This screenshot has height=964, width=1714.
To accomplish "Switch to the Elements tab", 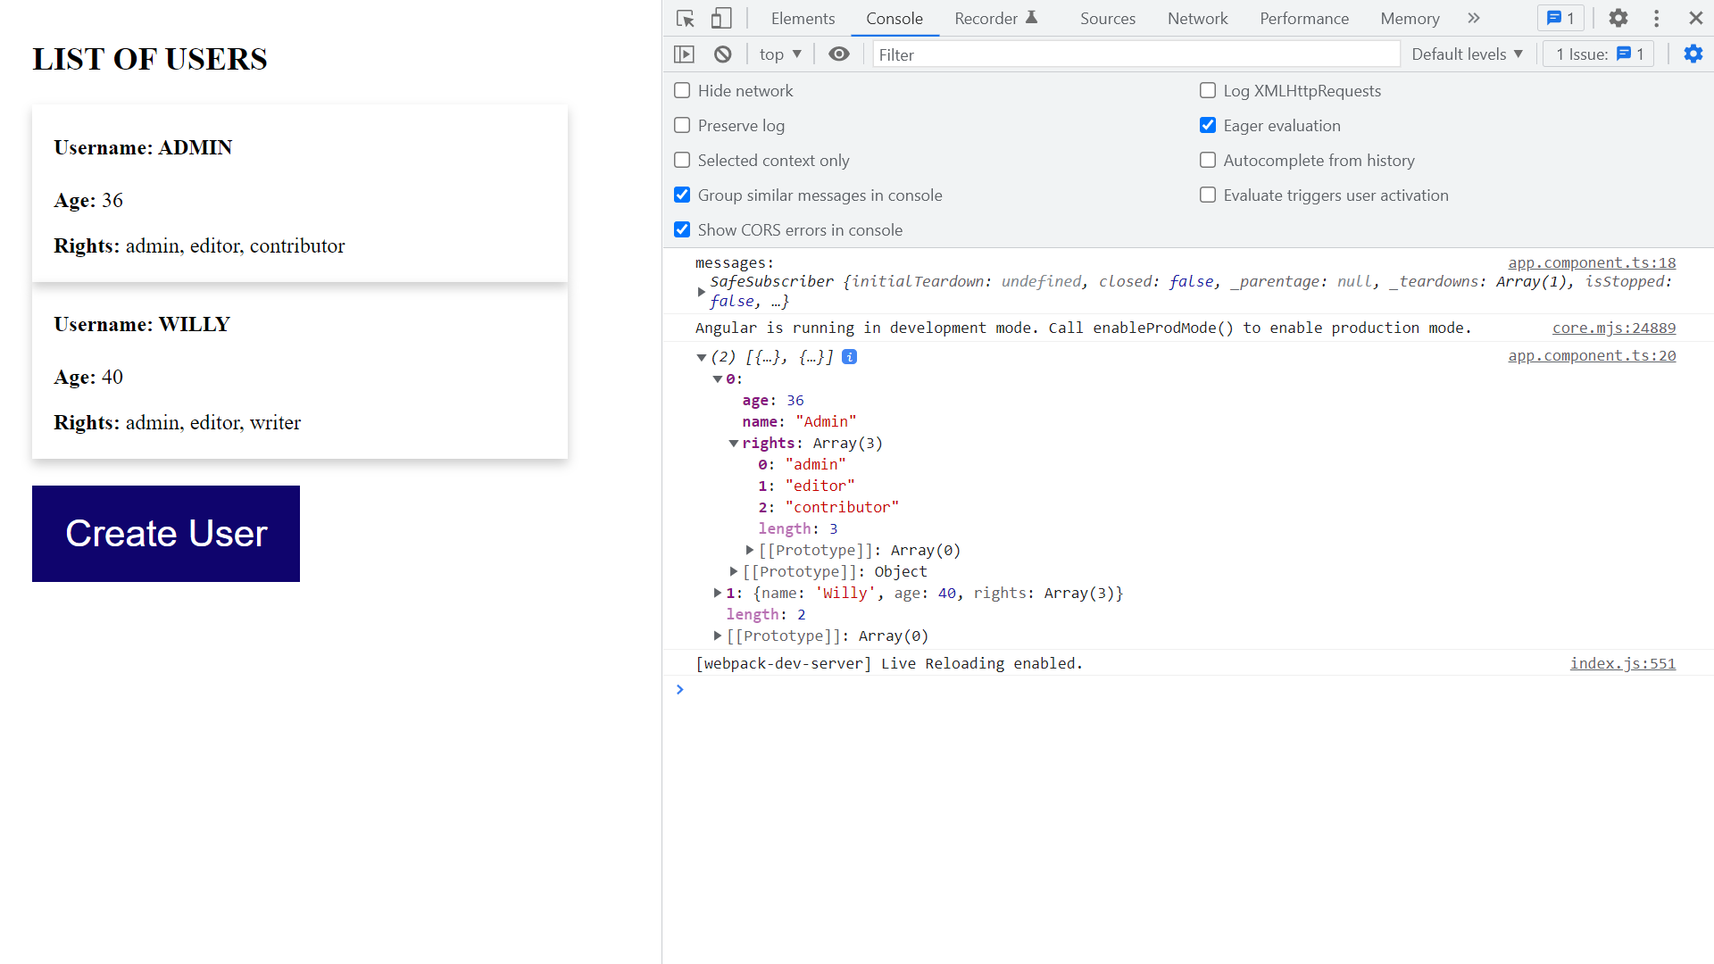I will [803, 19].
